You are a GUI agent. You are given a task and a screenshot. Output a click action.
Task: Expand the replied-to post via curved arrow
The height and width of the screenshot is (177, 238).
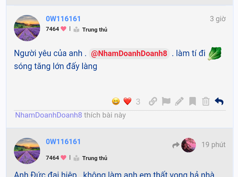(x=176, y=145)
